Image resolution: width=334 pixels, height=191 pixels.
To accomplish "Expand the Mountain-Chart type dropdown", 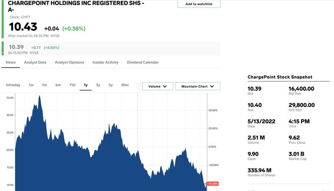I will click(x=197, y=87).
